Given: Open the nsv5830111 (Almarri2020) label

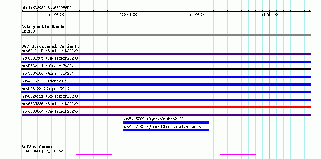Looking at the screenshot, I should tap(48, 66).
